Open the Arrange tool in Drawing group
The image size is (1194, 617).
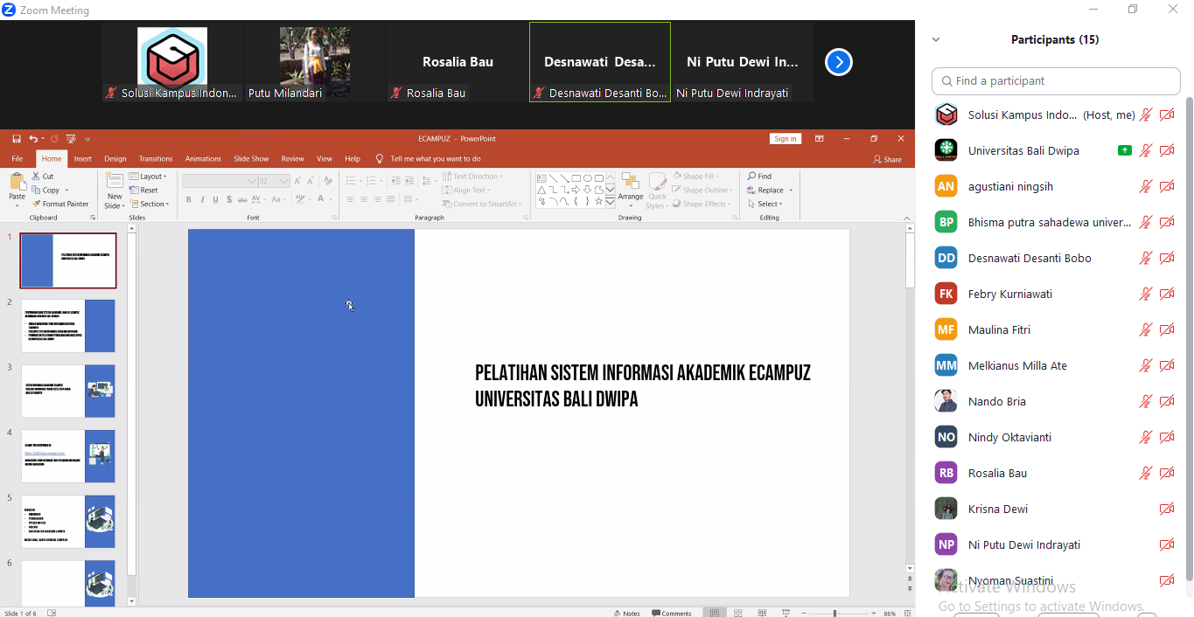coord(631,190)
